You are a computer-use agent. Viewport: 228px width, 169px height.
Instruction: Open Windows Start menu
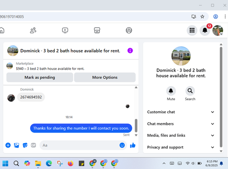click(x=5, y=164)
